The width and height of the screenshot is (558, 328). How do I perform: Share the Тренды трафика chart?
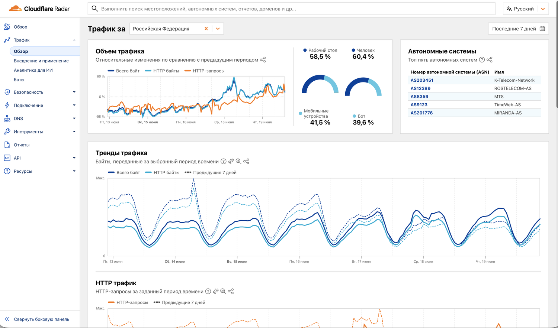[246, 162]
